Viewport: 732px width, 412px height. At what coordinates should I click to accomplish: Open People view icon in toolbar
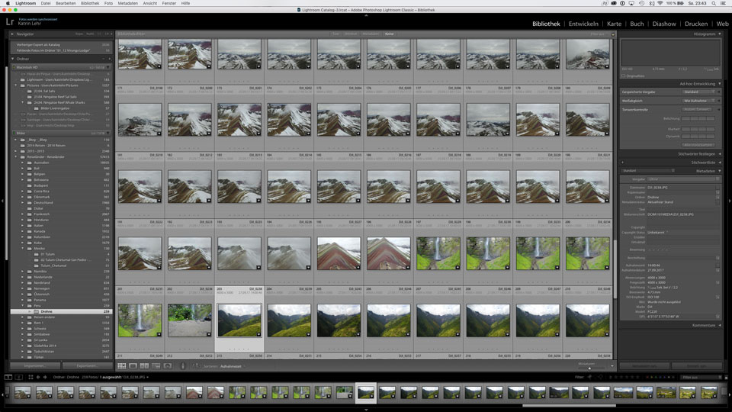(168, 366)
